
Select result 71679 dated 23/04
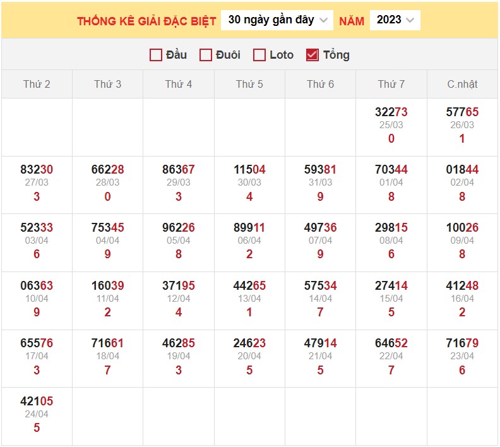pos(462,344)
